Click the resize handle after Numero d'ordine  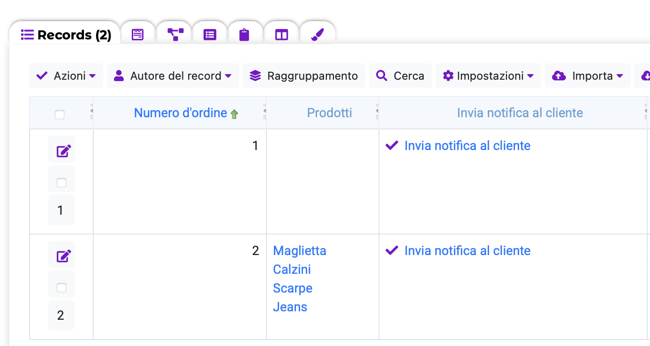tap(265, 111)
